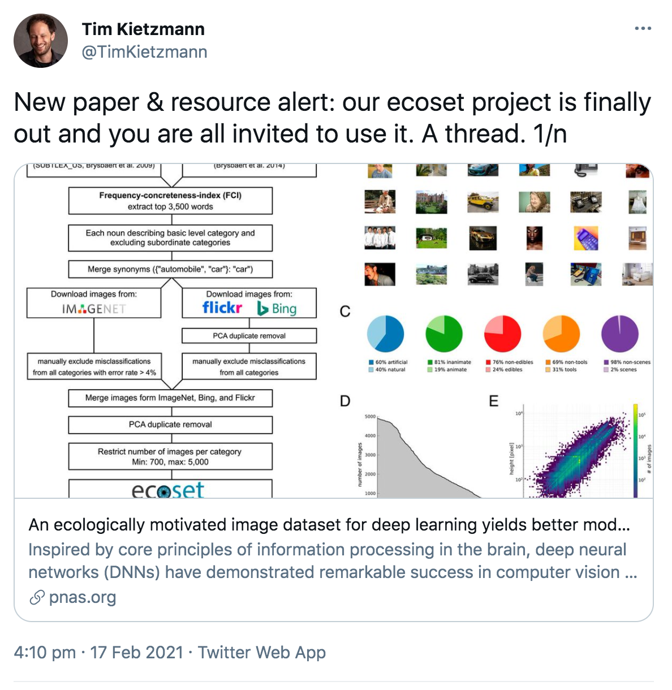
Task: Select the IMAGENET logo in the flowchart
Action: (x=94, y=309)
